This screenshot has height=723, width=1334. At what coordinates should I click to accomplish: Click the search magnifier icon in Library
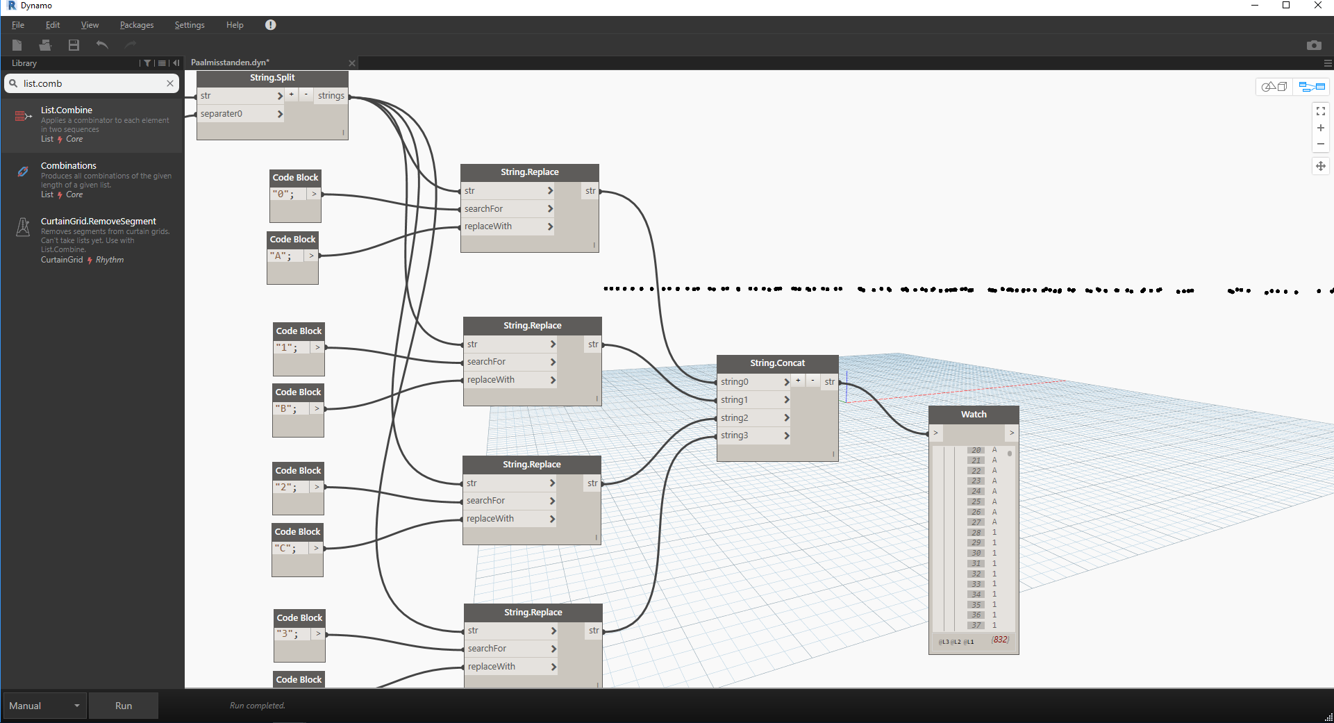click(13, 83)
